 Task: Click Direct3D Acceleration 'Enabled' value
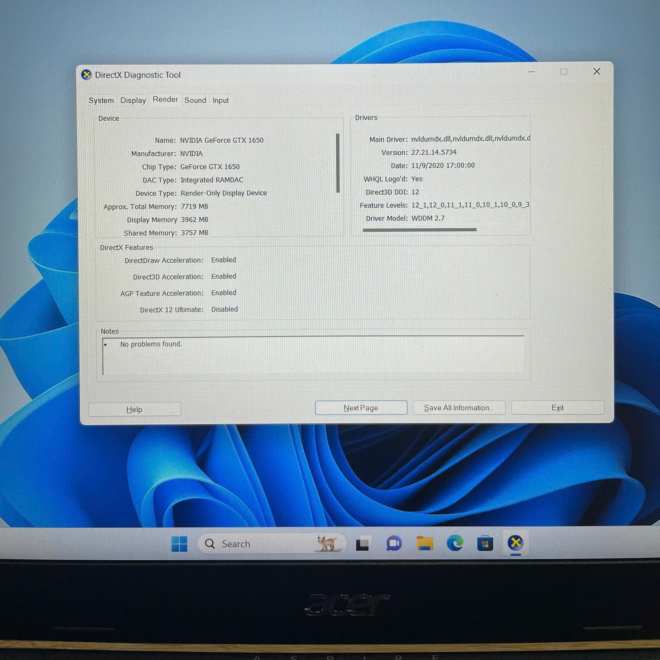click(223, 276)
